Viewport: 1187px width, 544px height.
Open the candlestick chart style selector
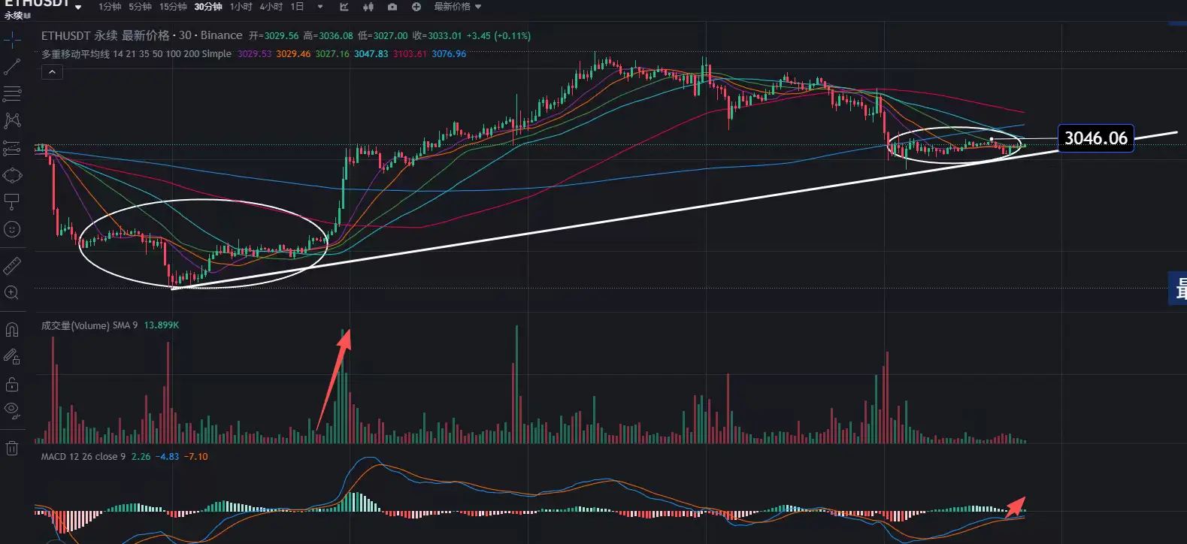368,7
